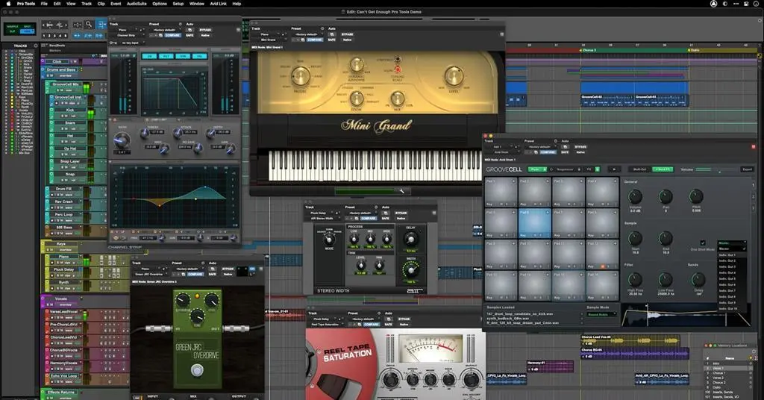The image size is (764, 400).
Task: Open the AudioSuite menu
Action: [137, 4]
